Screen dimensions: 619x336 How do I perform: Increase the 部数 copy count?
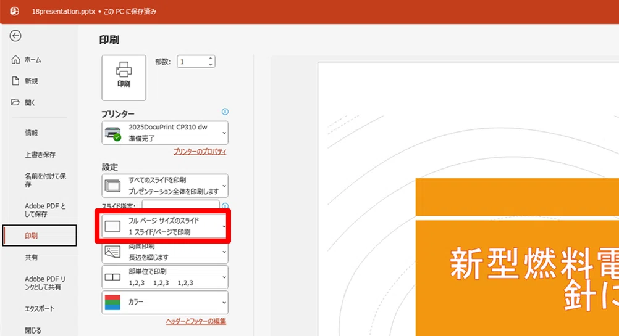tap(211, 59)
